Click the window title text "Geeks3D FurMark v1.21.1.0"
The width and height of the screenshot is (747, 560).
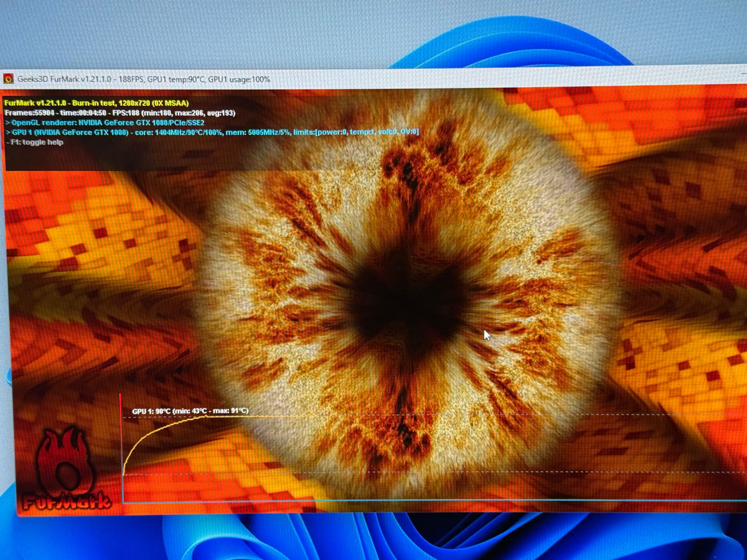[70, 79]
